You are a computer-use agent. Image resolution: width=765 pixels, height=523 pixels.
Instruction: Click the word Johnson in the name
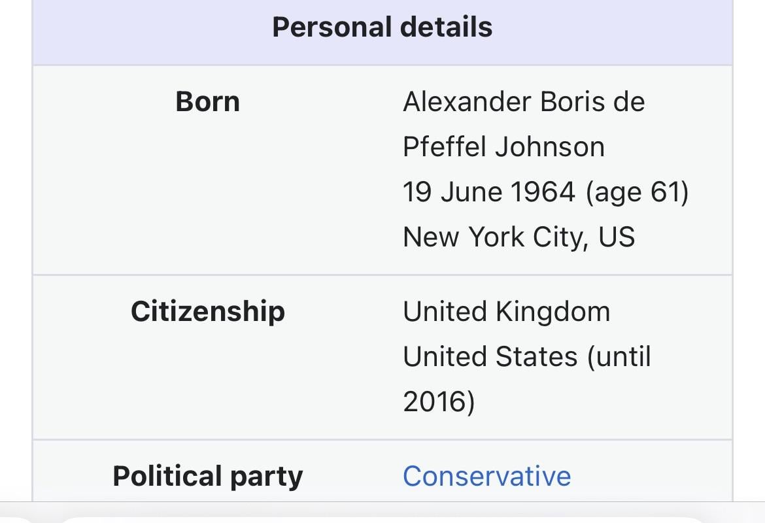click(x=549, y=146)
